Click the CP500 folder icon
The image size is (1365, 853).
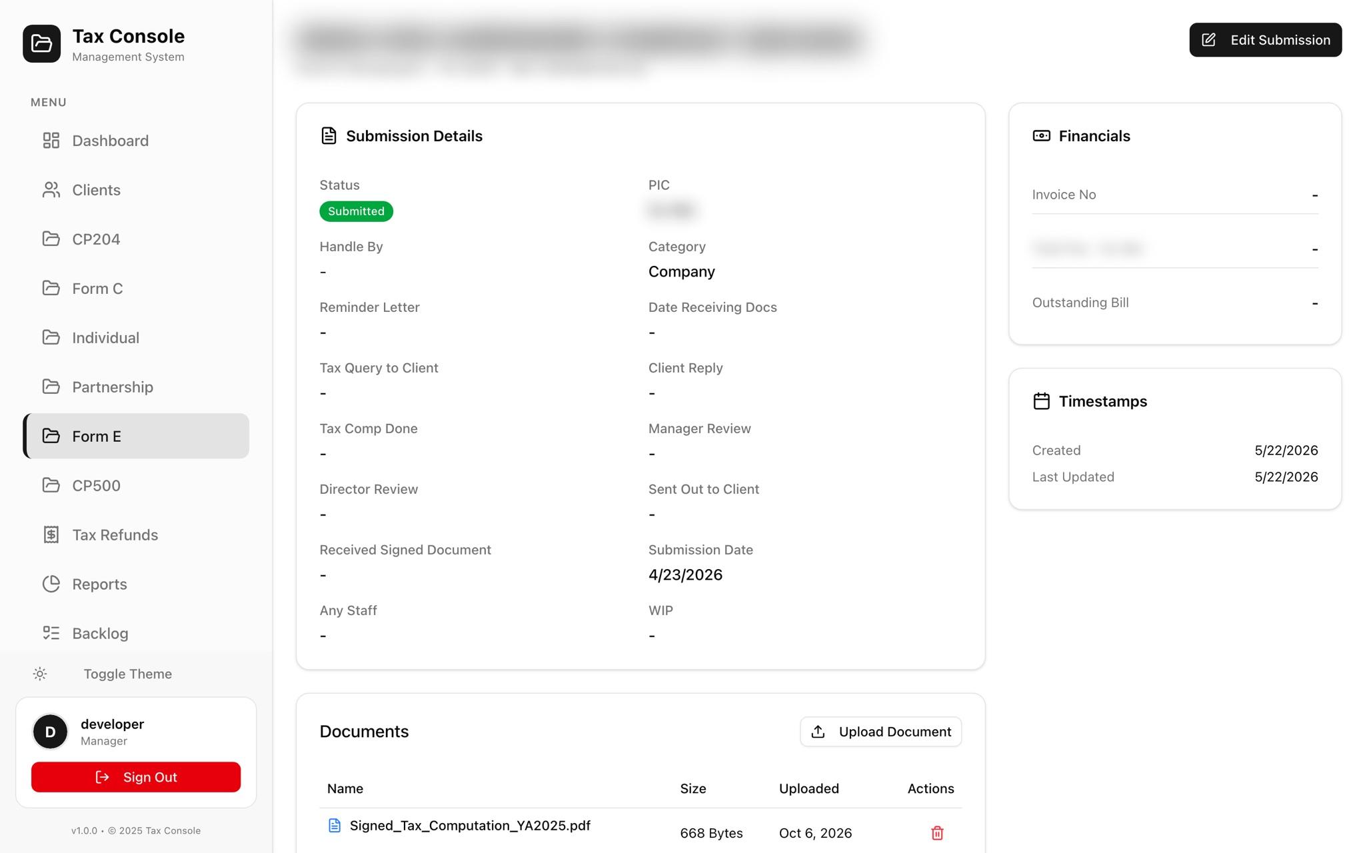pyautogui.click(x=51, y=485)
